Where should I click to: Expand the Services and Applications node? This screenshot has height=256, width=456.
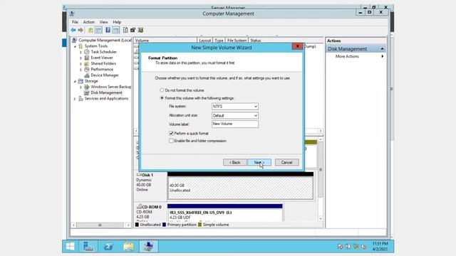click(x=75, y=99)
